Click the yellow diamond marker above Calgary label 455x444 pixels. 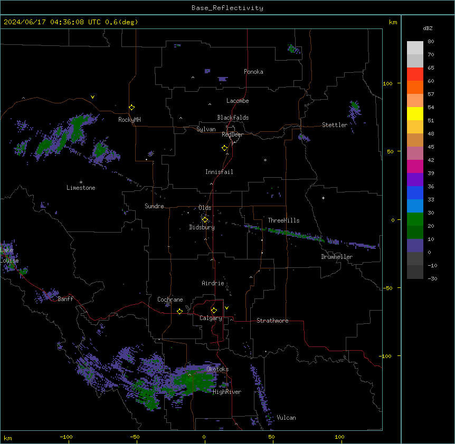click(x=214, y=311)
